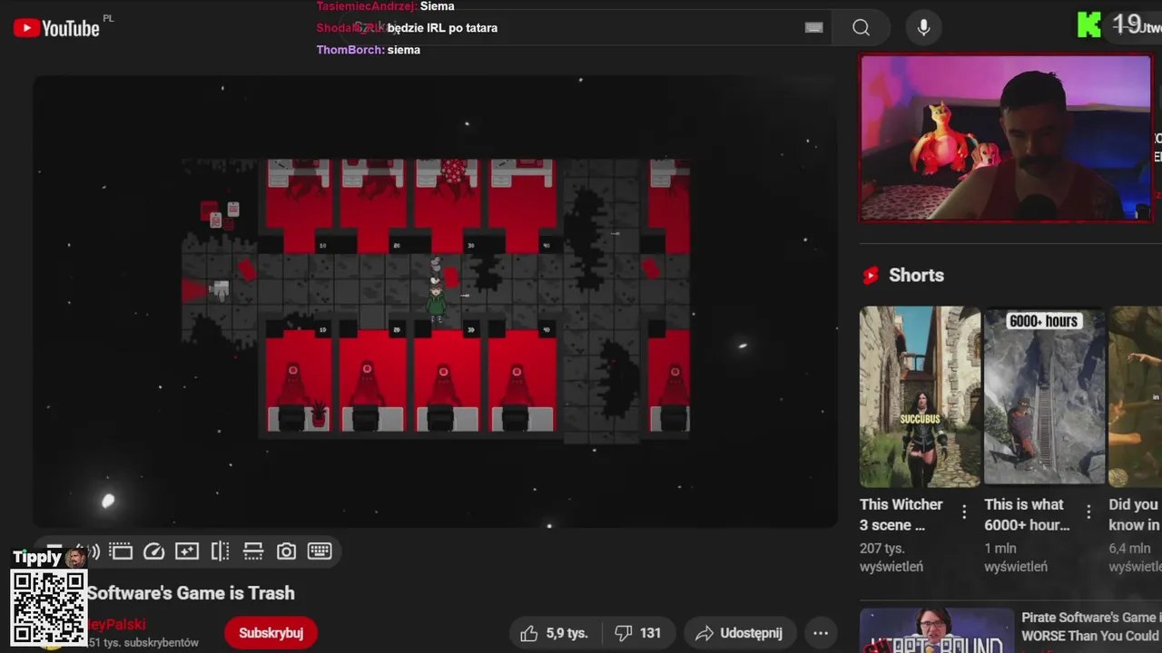The height and width of the screenshot is (653, 1162).
Task: Open options for 6000+ hours short
Action: (x=1088, y=512)
